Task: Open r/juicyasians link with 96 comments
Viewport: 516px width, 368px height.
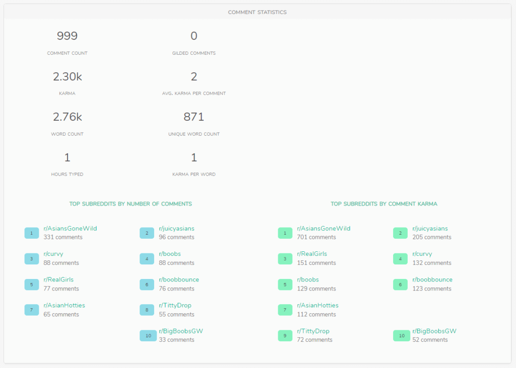Action: [176, 228]
